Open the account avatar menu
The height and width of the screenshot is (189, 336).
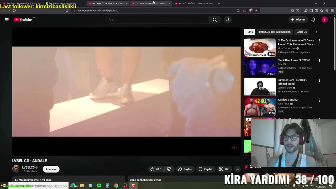(324, 20)
